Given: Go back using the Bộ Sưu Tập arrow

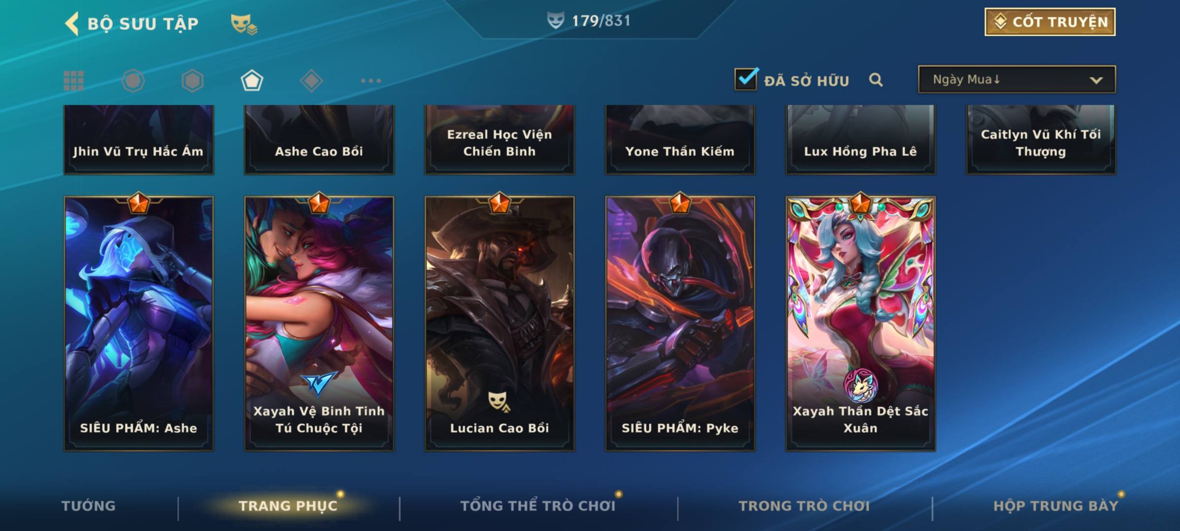Looking at the screenshot, I should coord(72,23).
